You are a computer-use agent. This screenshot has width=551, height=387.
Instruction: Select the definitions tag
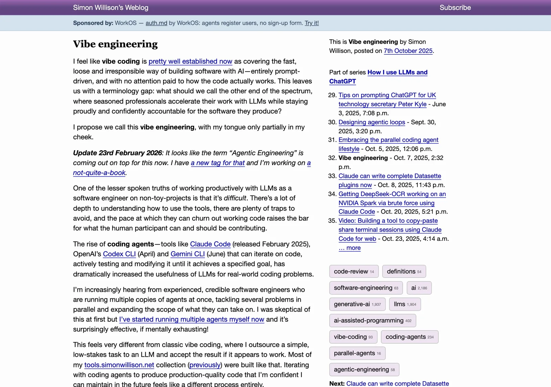(x=404, y=271)
